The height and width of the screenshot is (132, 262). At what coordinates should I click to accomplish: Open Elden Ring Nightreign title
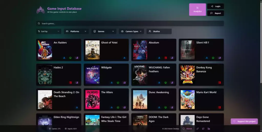coord(66,117)
